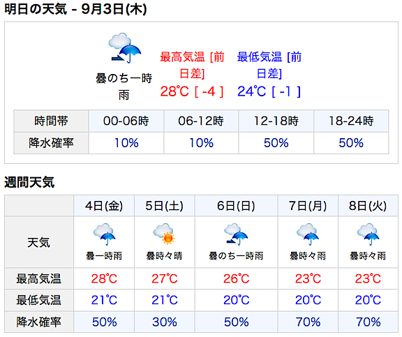Click the 70% rain chance for 7日(月)
The height and width of the screenshot is (337, 402).
pos(308,322)
